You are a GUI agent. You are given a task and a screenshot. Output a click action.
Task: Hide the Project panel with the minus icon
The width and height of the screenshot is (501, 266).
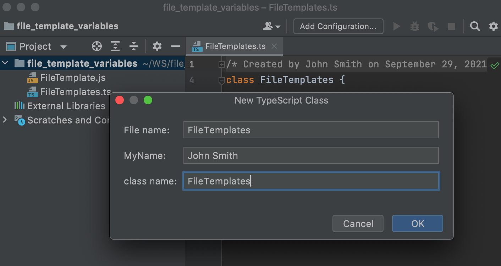coord(175,46)
